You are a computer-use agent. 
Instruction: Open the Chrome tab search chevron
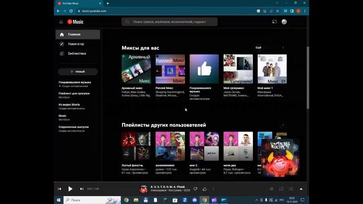pos(277,3)
